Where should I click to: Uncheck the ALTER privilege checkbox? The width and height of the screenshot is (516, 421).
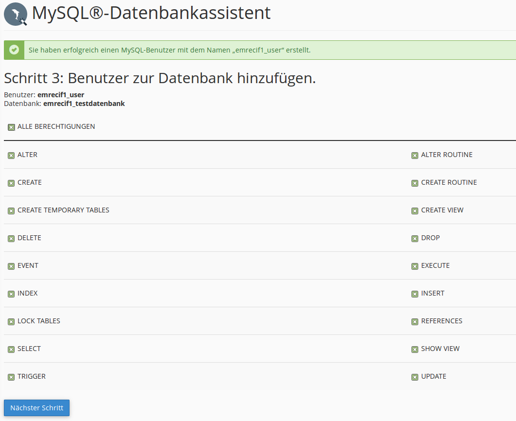coord(11,155)
